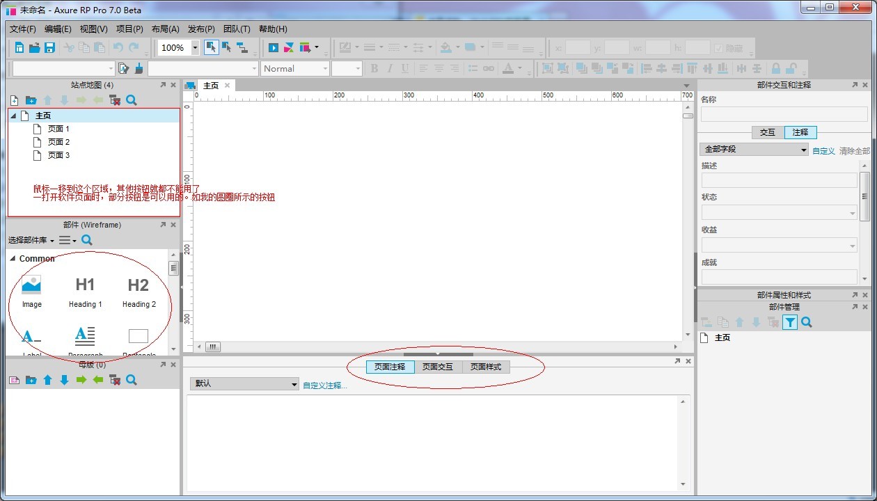Open the 全部字段 dropdown

click(754, 150)
